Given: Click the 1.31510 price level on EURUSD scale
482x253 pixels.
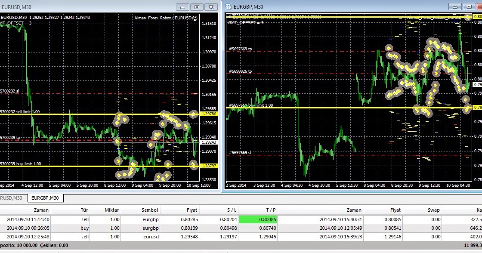Looking at the screenshot, I should [209, 24].
